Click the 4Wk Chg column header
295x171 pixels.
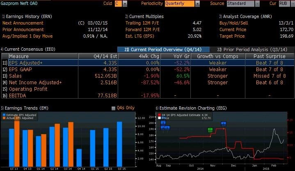tap(139, 56)
